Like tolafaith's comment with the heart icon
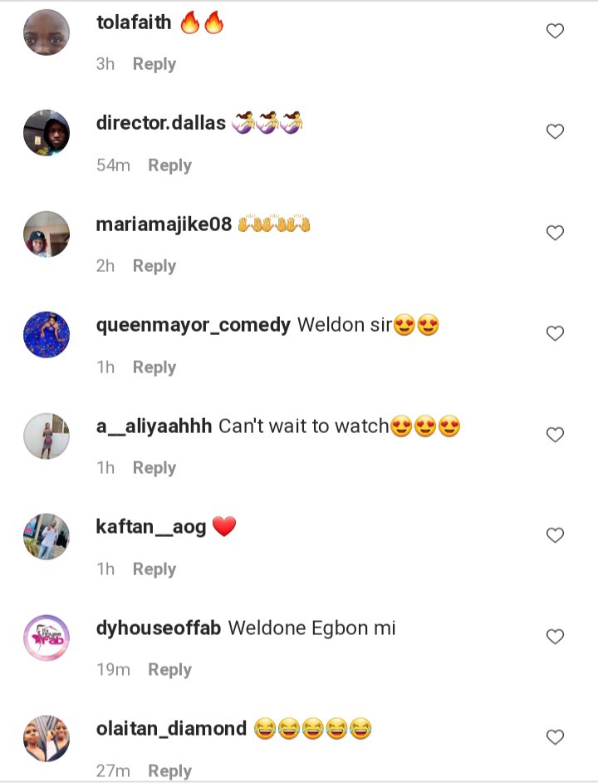The height and width of the screenshot is (783, 598). pos(555,31)
